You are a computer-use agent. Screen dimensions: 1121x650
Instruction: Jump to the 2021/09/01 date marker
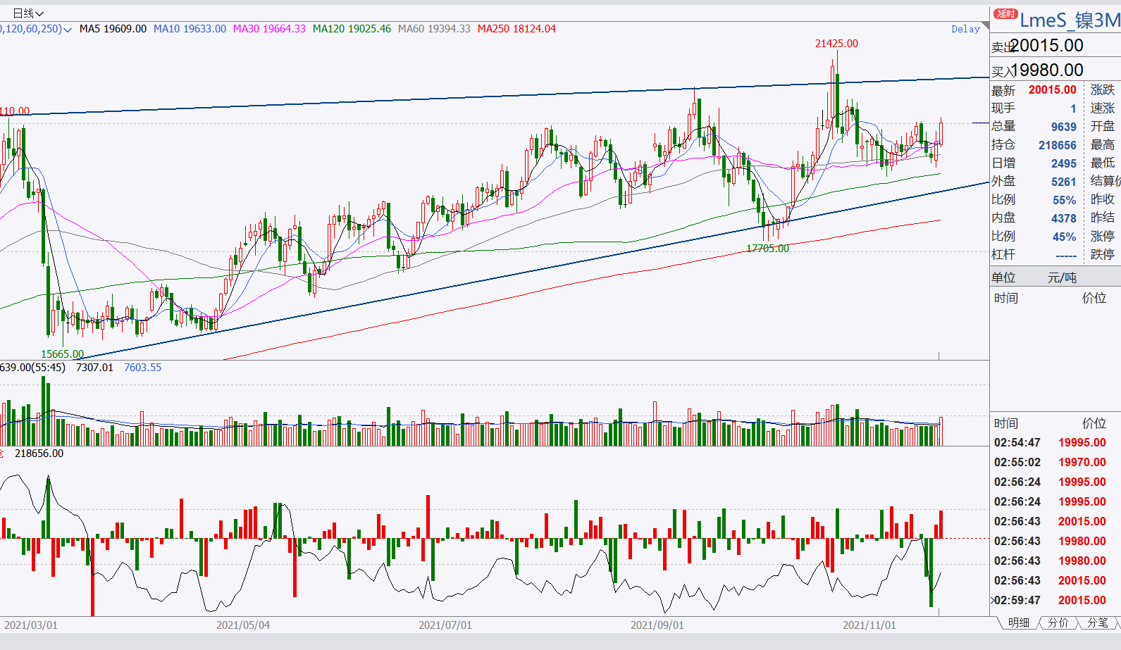click(657, 625)
